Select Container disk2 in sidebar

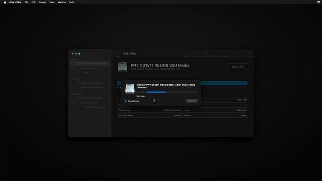(x=89, y=103)
